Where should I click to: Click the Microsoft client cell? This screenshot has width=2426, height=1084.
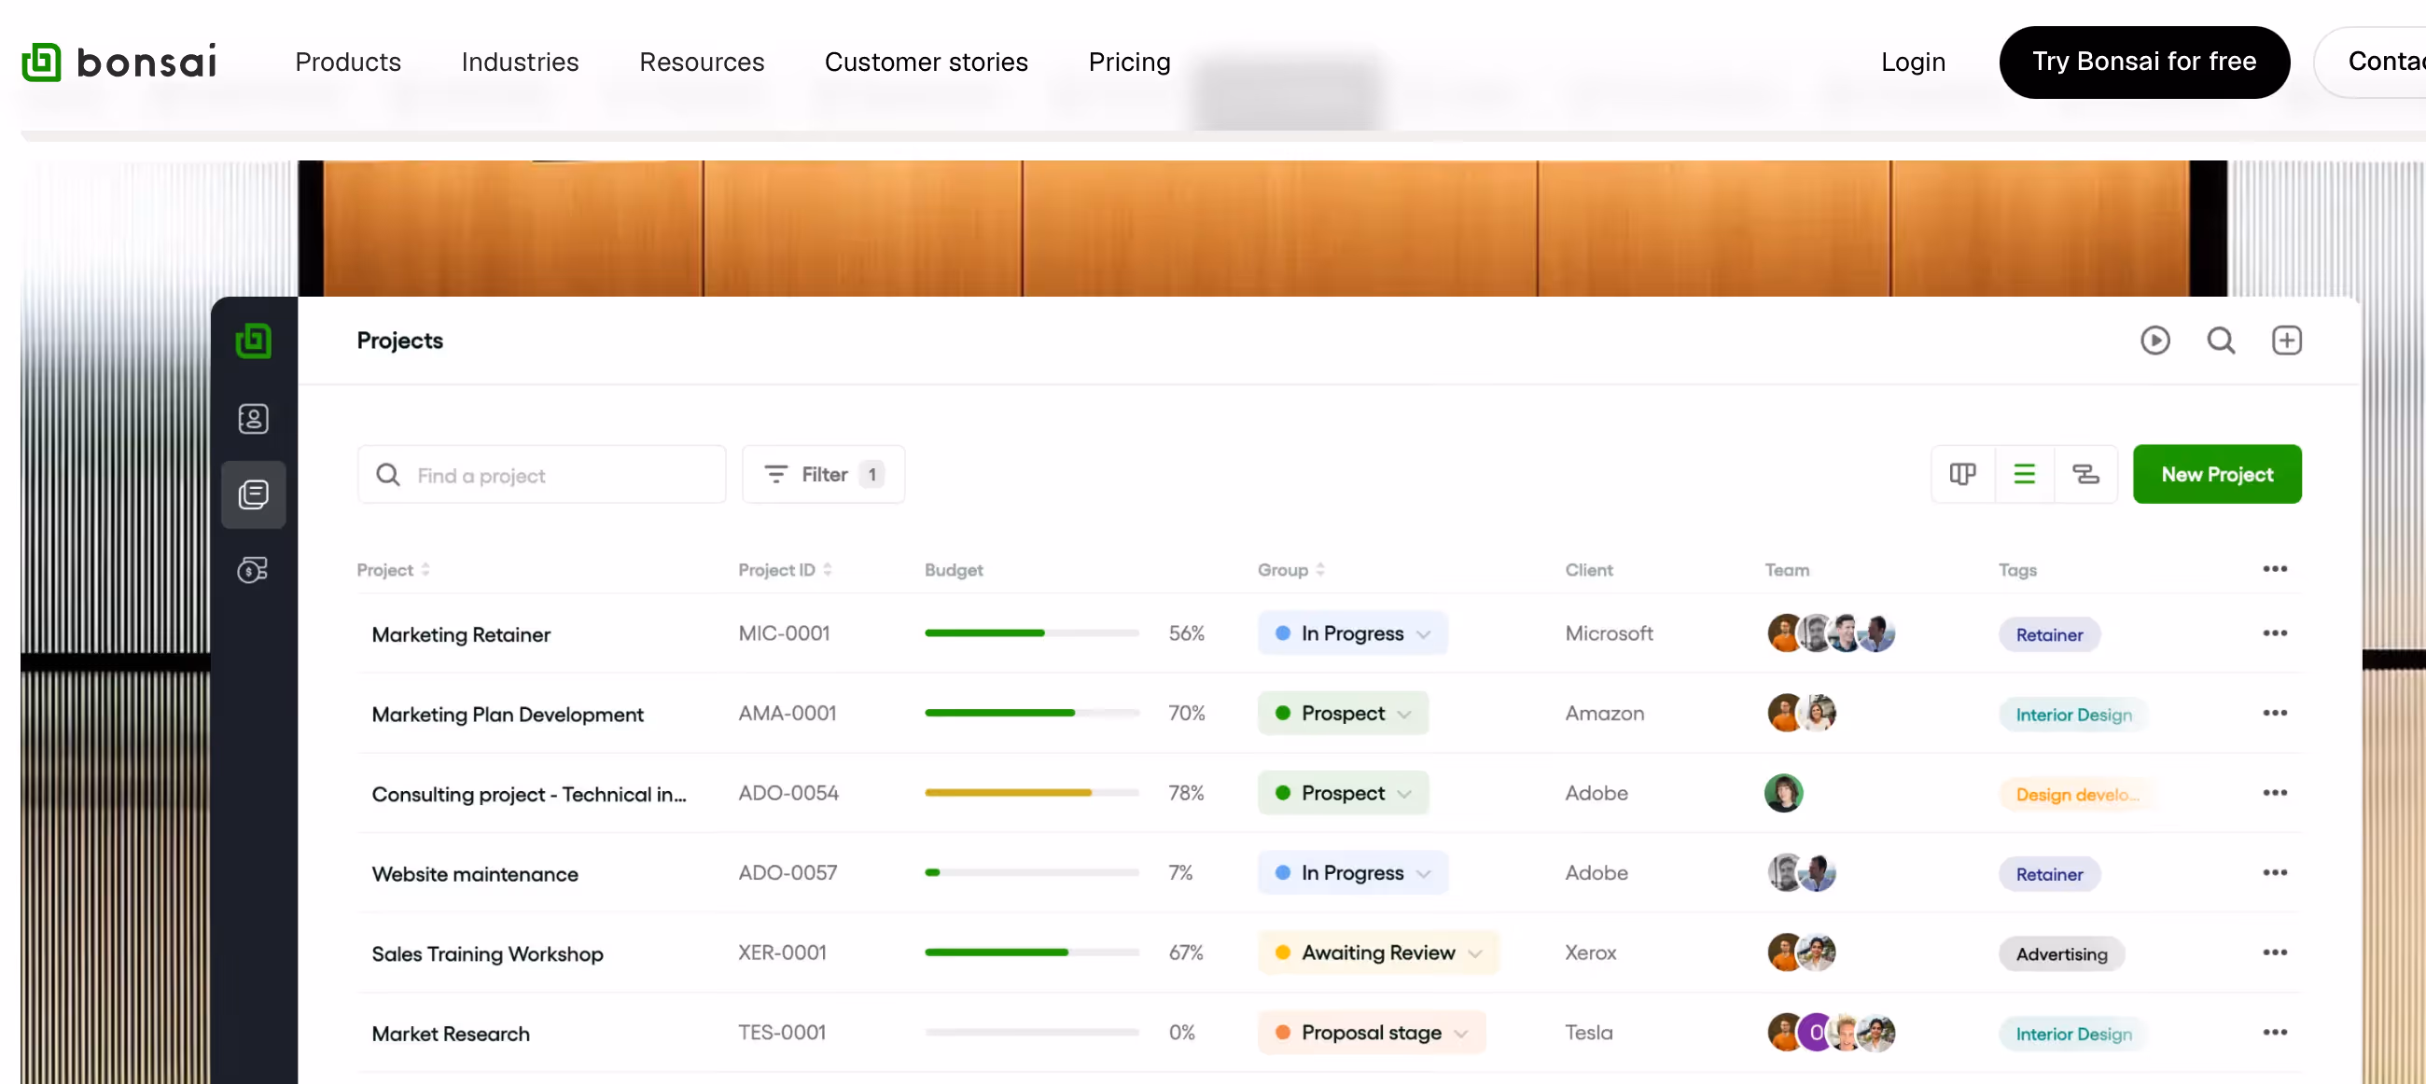[1609, 632]
